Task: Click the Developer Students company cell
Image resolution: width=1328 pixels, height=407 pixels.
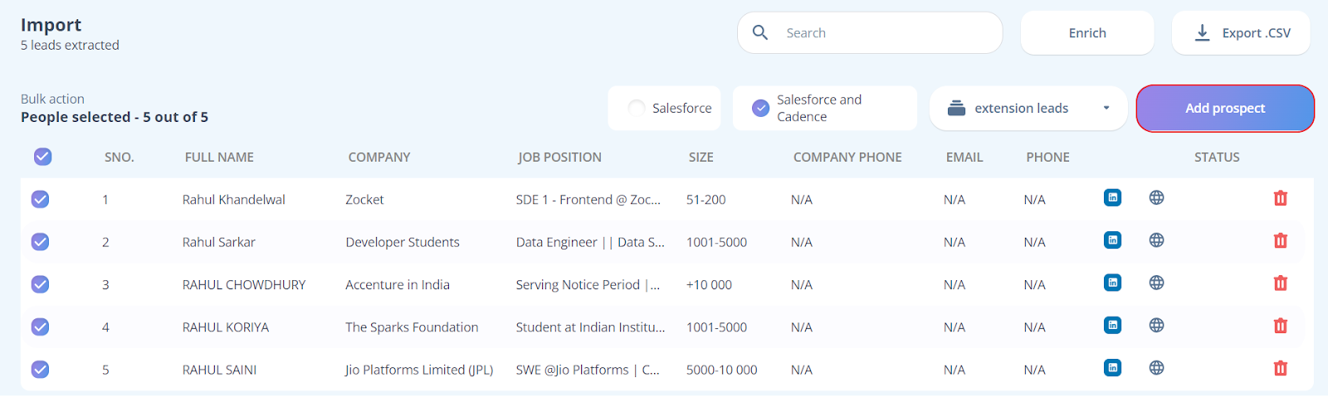Action: click(x=403, y=242)
